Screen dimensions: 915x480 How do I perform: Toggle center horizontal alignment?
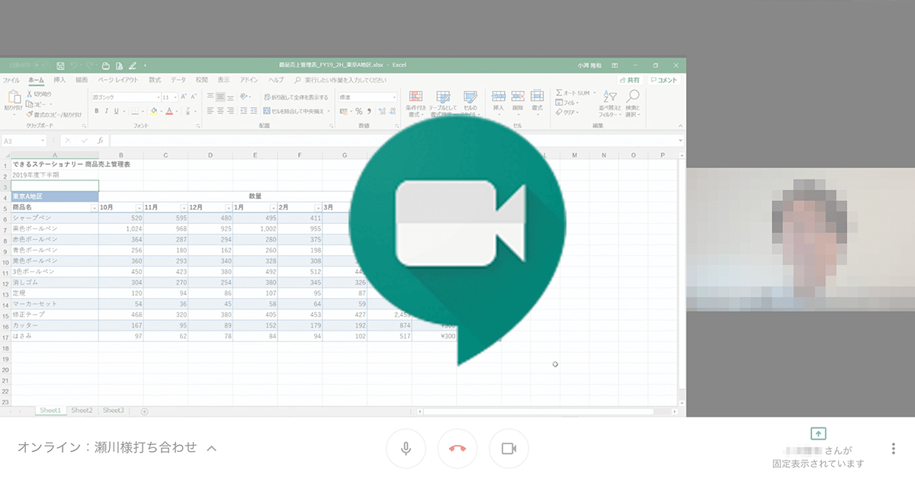click(x=220, y=110)
